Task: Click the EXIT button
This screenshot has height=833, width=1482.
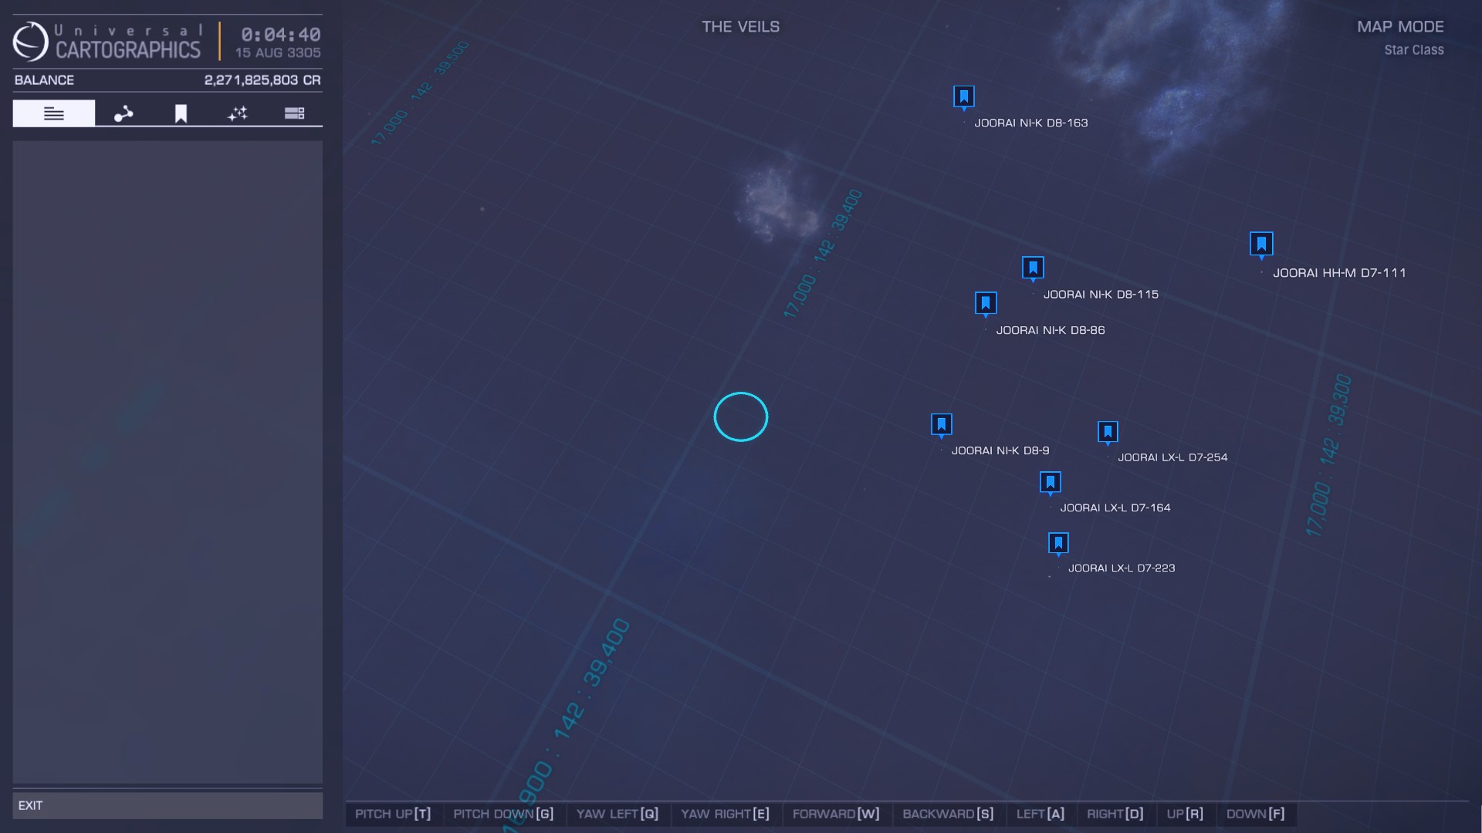Action: (167, 805)
